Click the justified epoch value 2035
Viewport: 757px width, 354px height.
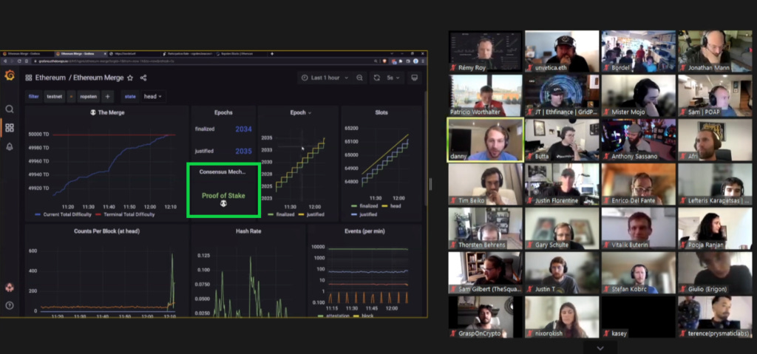tap(243, 152)
